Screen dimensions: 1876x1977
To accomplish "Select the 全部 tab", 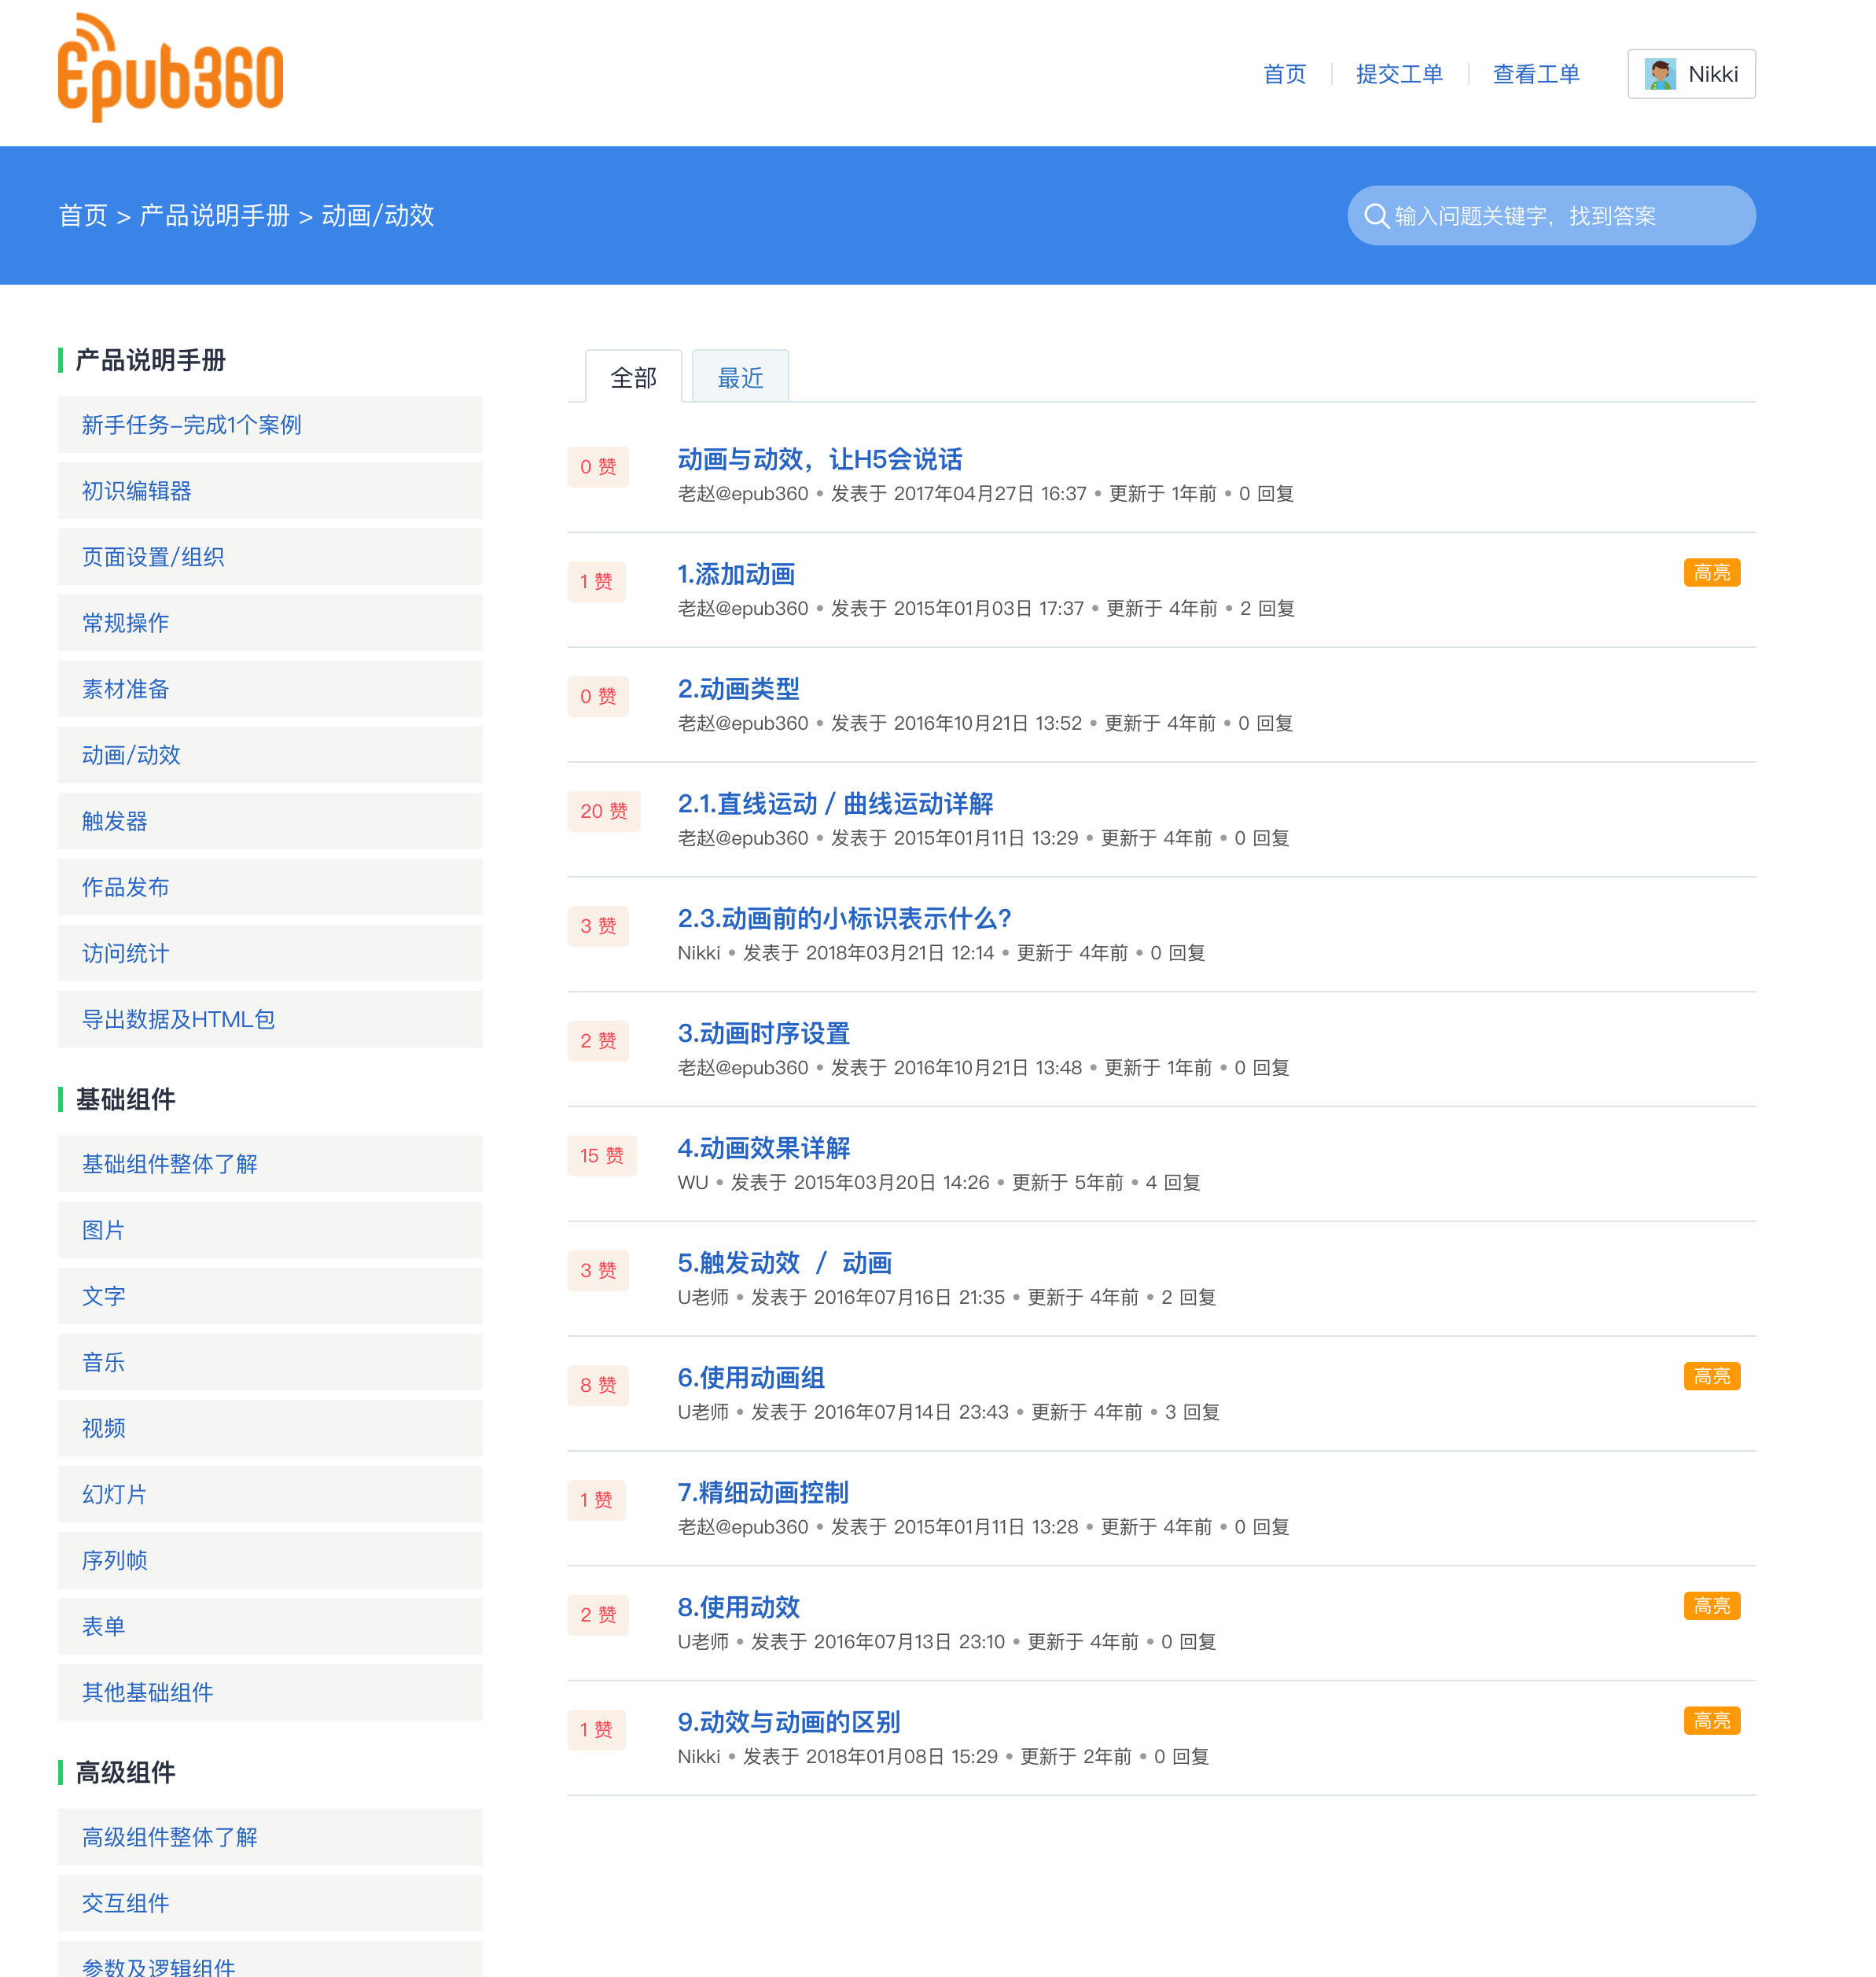I will 633,377.
